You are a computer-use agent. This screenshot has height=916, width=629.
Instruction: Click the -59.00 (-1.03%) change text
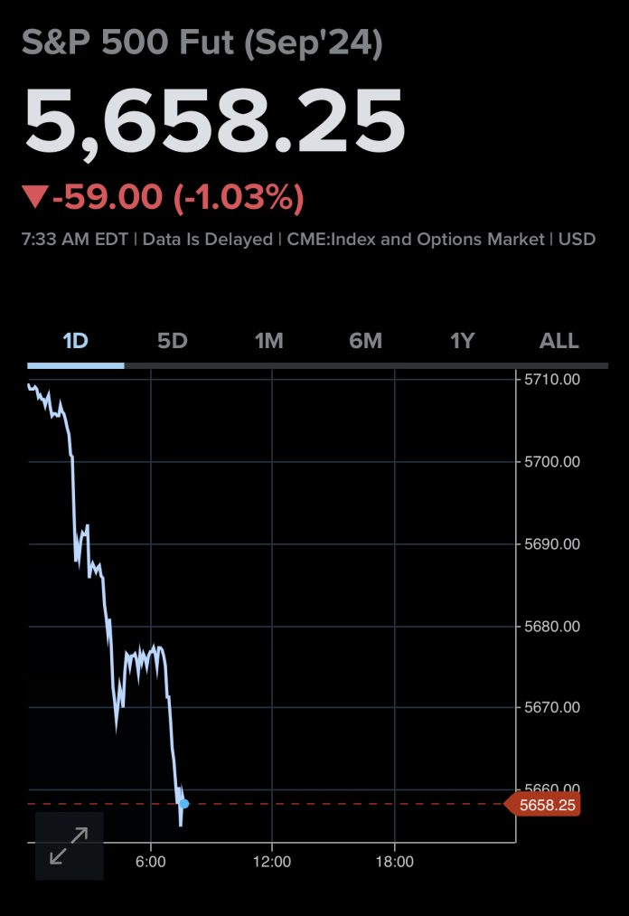point(178,197)
